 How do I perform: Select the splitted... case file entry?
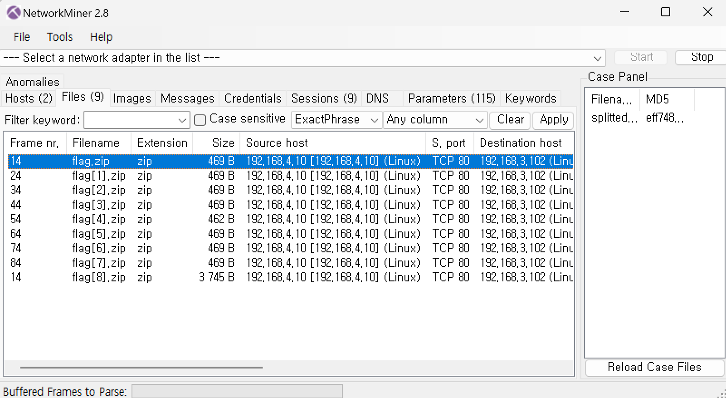pyautogui.click(x=614, y=118)
